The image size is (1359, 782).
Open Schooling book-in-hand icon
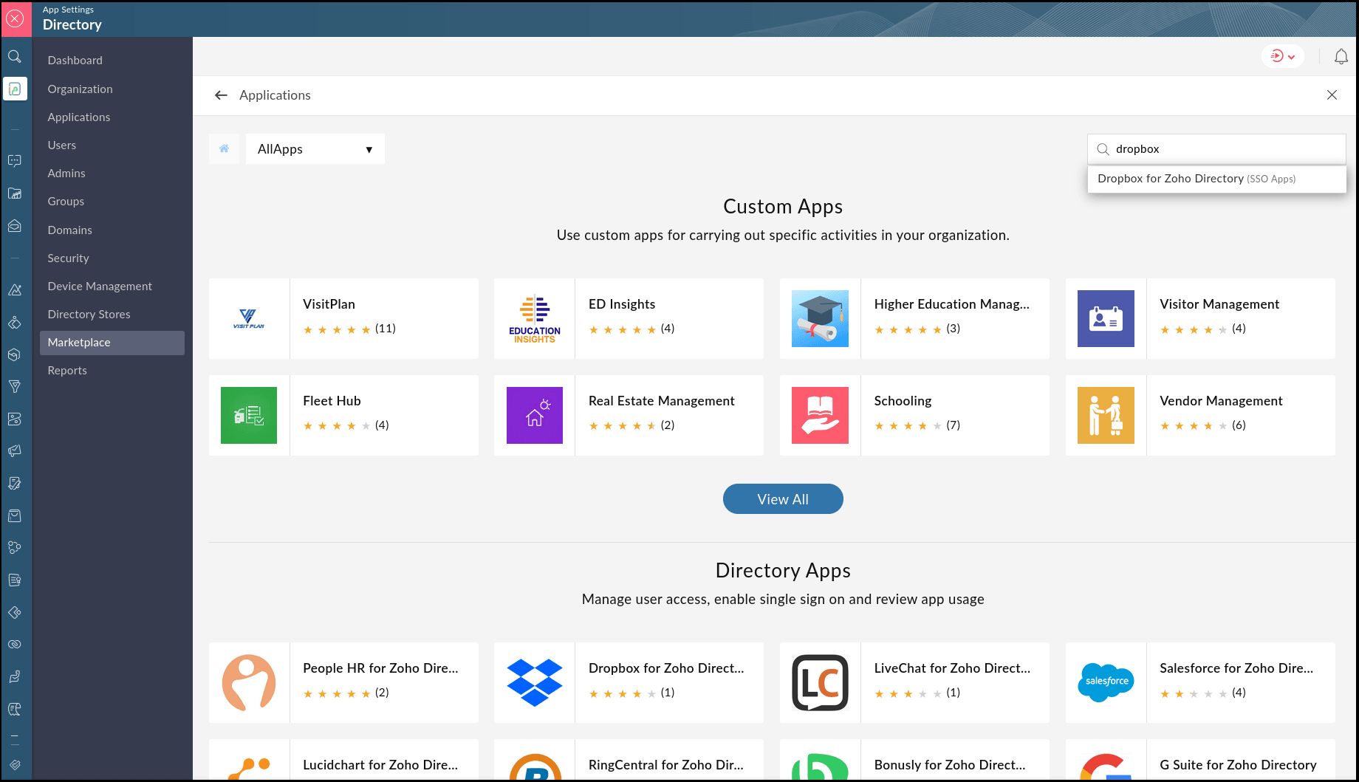coord(820,416)
